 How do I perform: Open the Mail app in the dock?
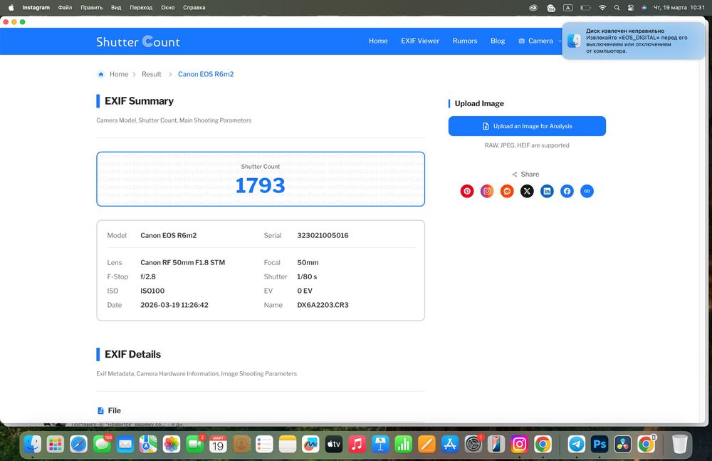tap(125, 444)
